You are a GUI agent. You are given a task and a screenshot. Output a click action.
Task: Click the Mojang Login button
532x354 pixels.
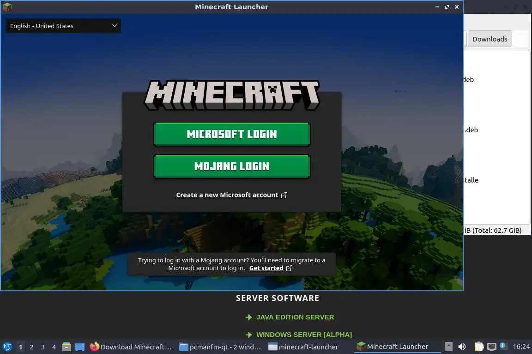232,166
